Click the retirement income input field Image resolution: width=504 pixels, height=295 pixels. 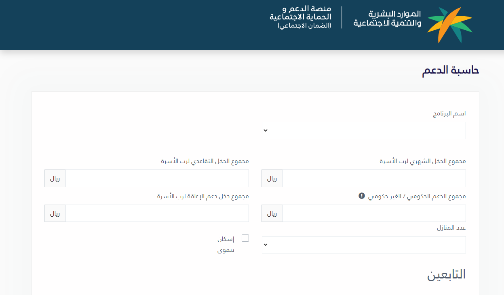pyautogui.click(x=158, y=178)
